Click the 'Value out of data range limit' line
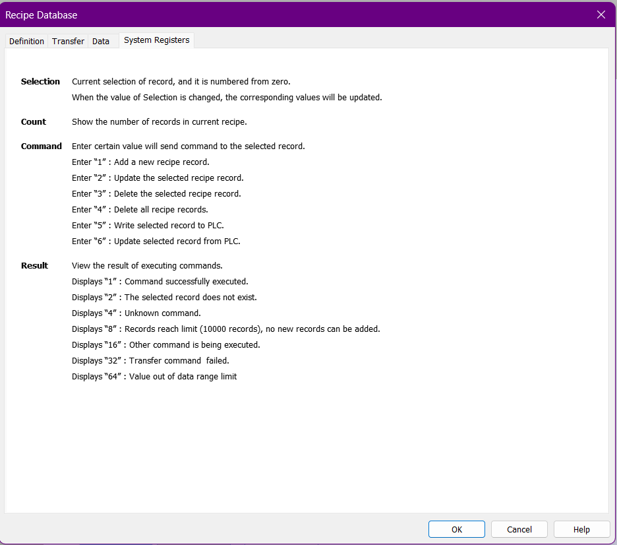 pyautogui.click(x=154, y=377)
